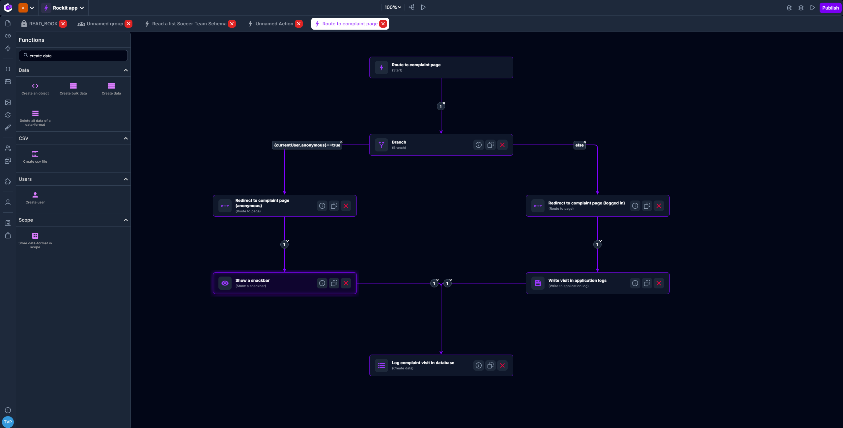Click Store data-format in scope icon
Screen dimensions: 843x428
point(35,236)
